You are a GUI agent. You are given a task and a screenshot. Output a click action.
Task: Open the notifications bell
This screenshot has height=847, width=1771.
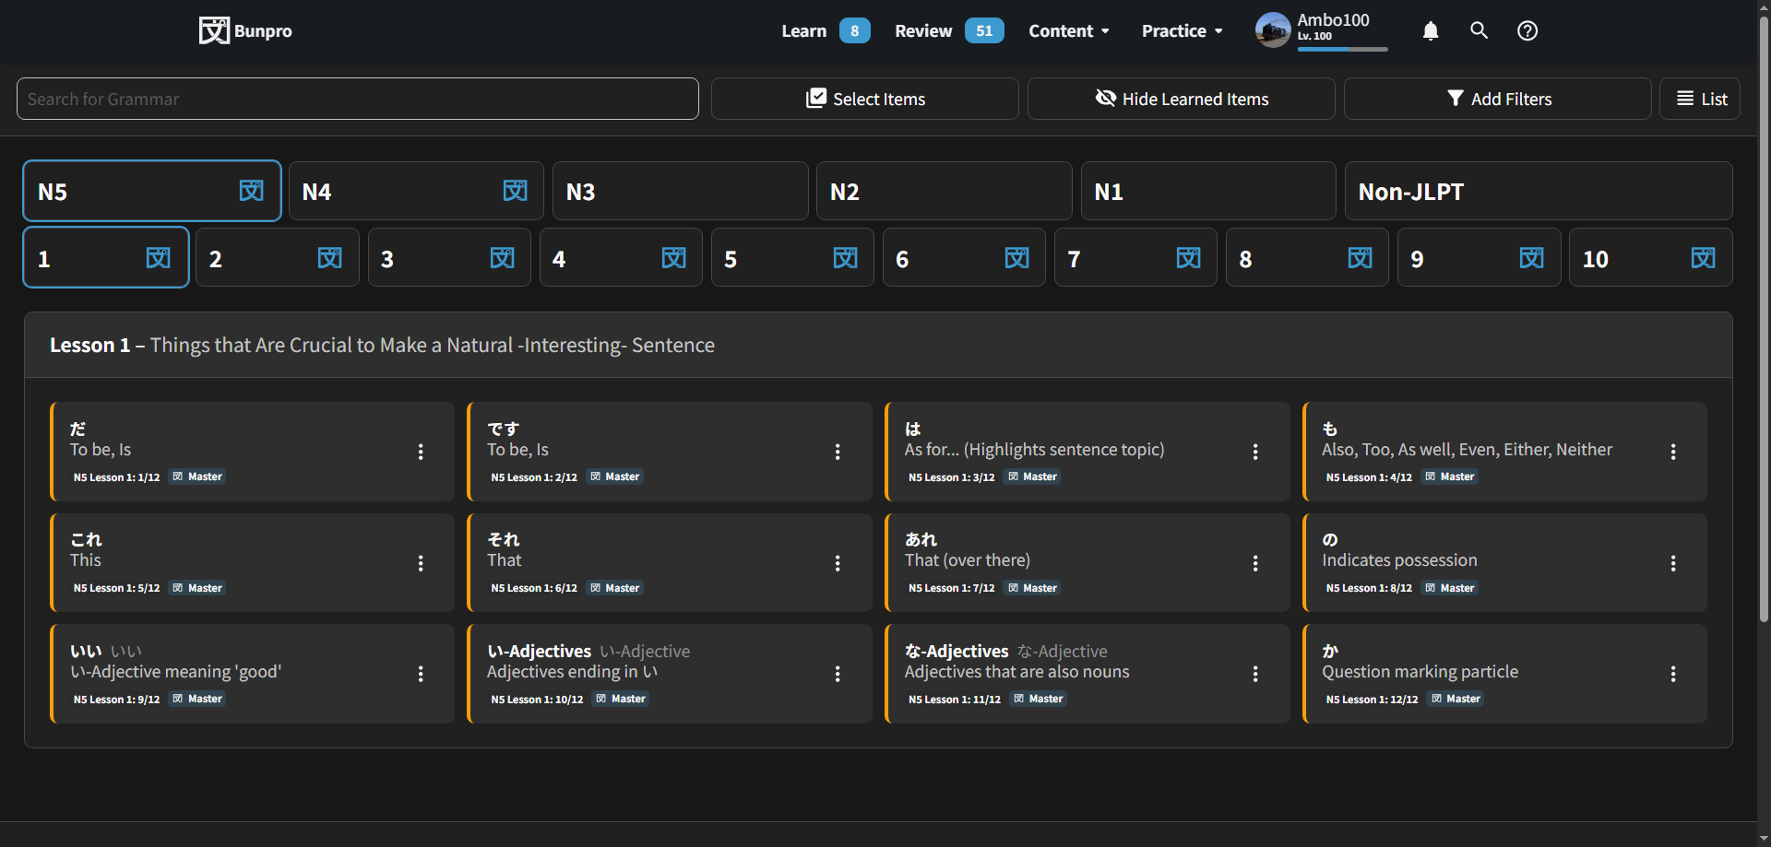[x=1430, y=31]
